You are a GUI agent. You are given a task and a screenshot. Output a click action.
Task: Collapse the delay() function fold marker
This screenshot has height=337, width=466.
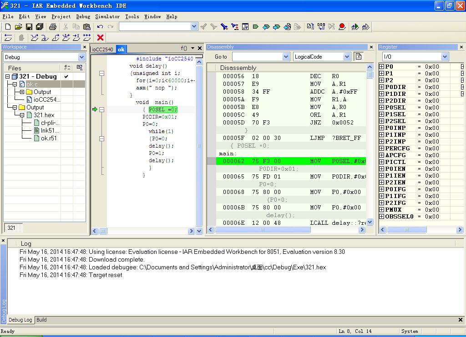pos(101,73)
